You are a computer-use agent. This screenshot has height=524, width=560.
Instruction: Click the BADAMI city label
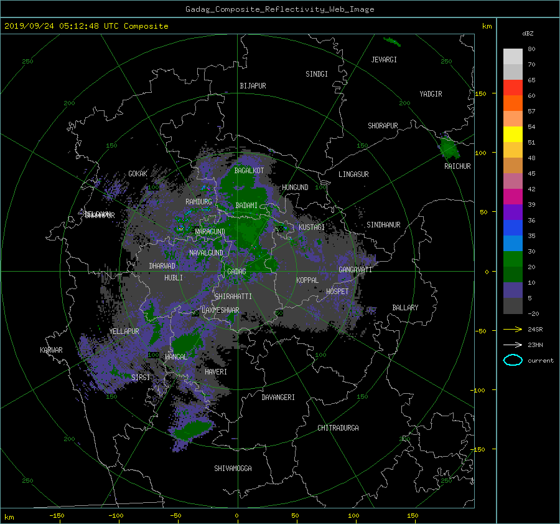(246, 206)
